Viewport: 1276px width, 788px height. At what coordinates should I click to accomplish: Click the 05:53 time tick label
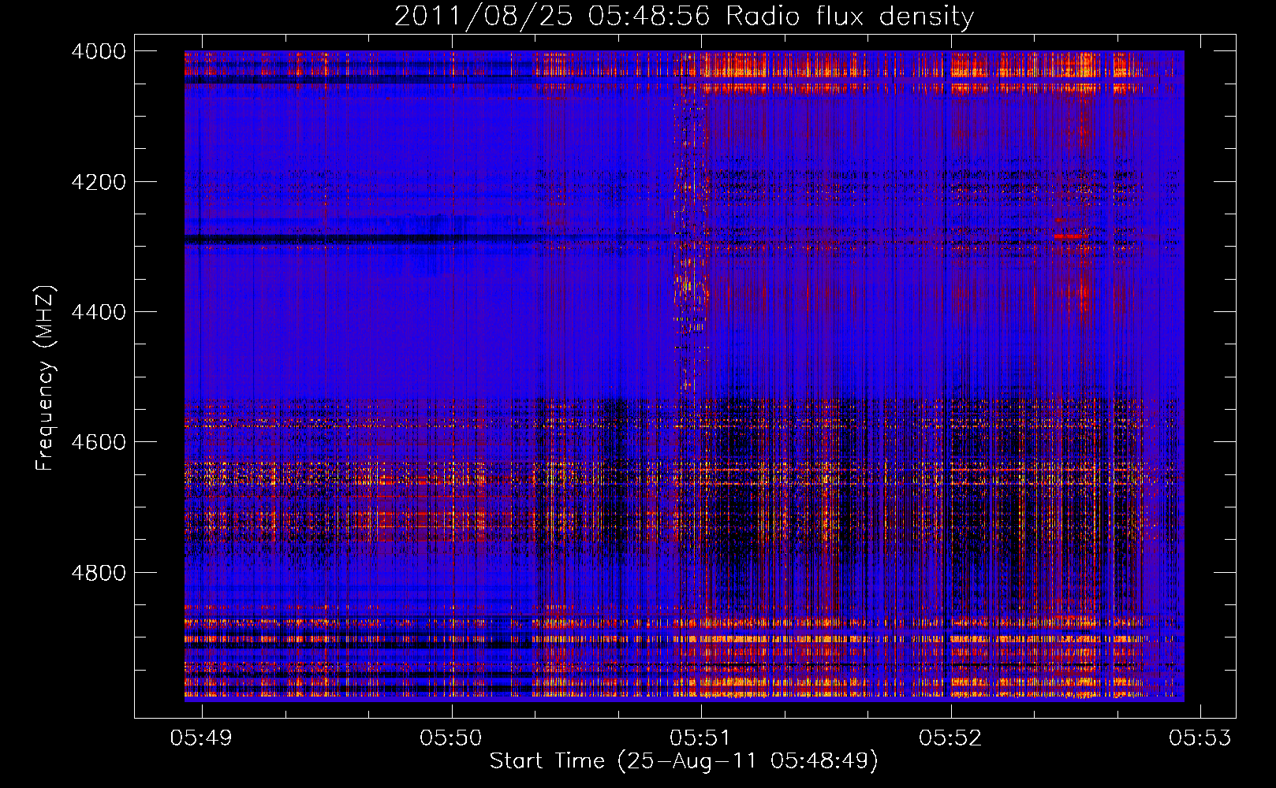point(1200,738)
